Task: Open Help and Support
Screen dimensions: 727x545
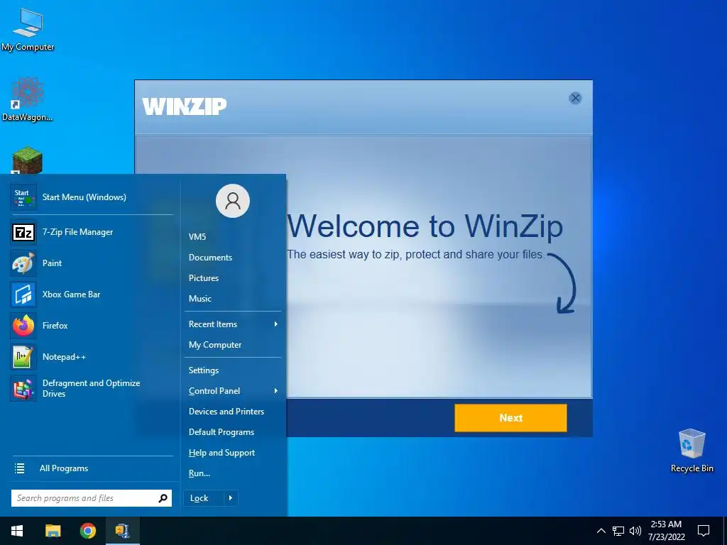Action: click(x=222, y=453)
